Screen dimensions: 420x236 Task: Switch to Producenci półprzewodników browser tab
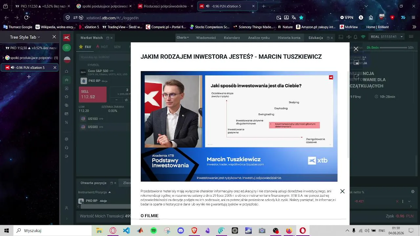[x=166, y=6]
